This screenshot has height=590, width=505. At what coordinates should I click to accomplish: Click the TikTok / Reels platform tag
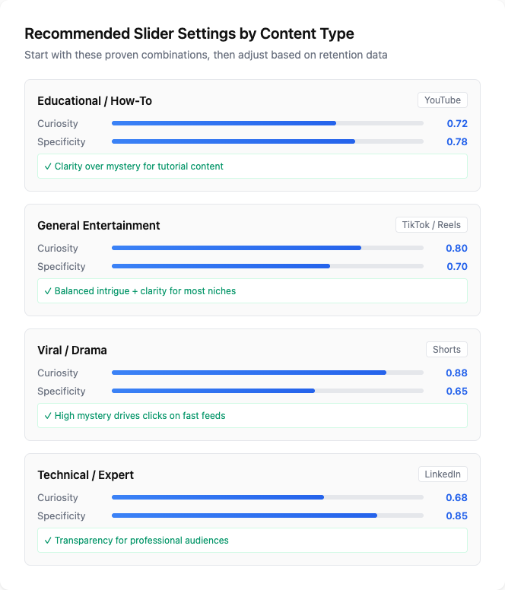point(431,224)
